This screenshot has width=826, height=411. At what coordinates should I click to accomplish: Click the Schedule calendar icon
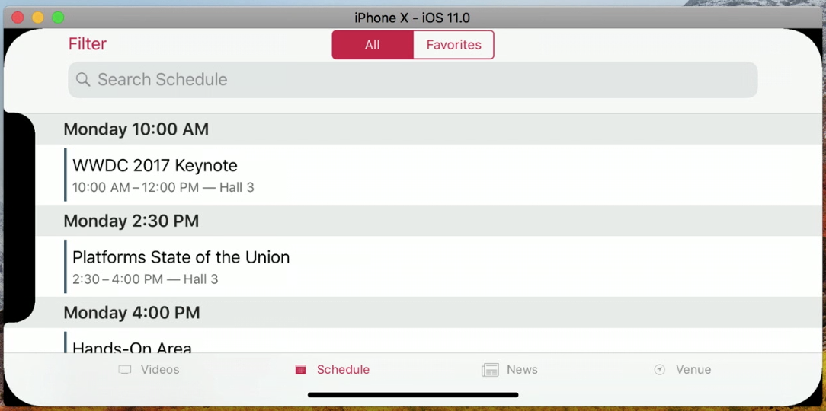click(301, 370)
